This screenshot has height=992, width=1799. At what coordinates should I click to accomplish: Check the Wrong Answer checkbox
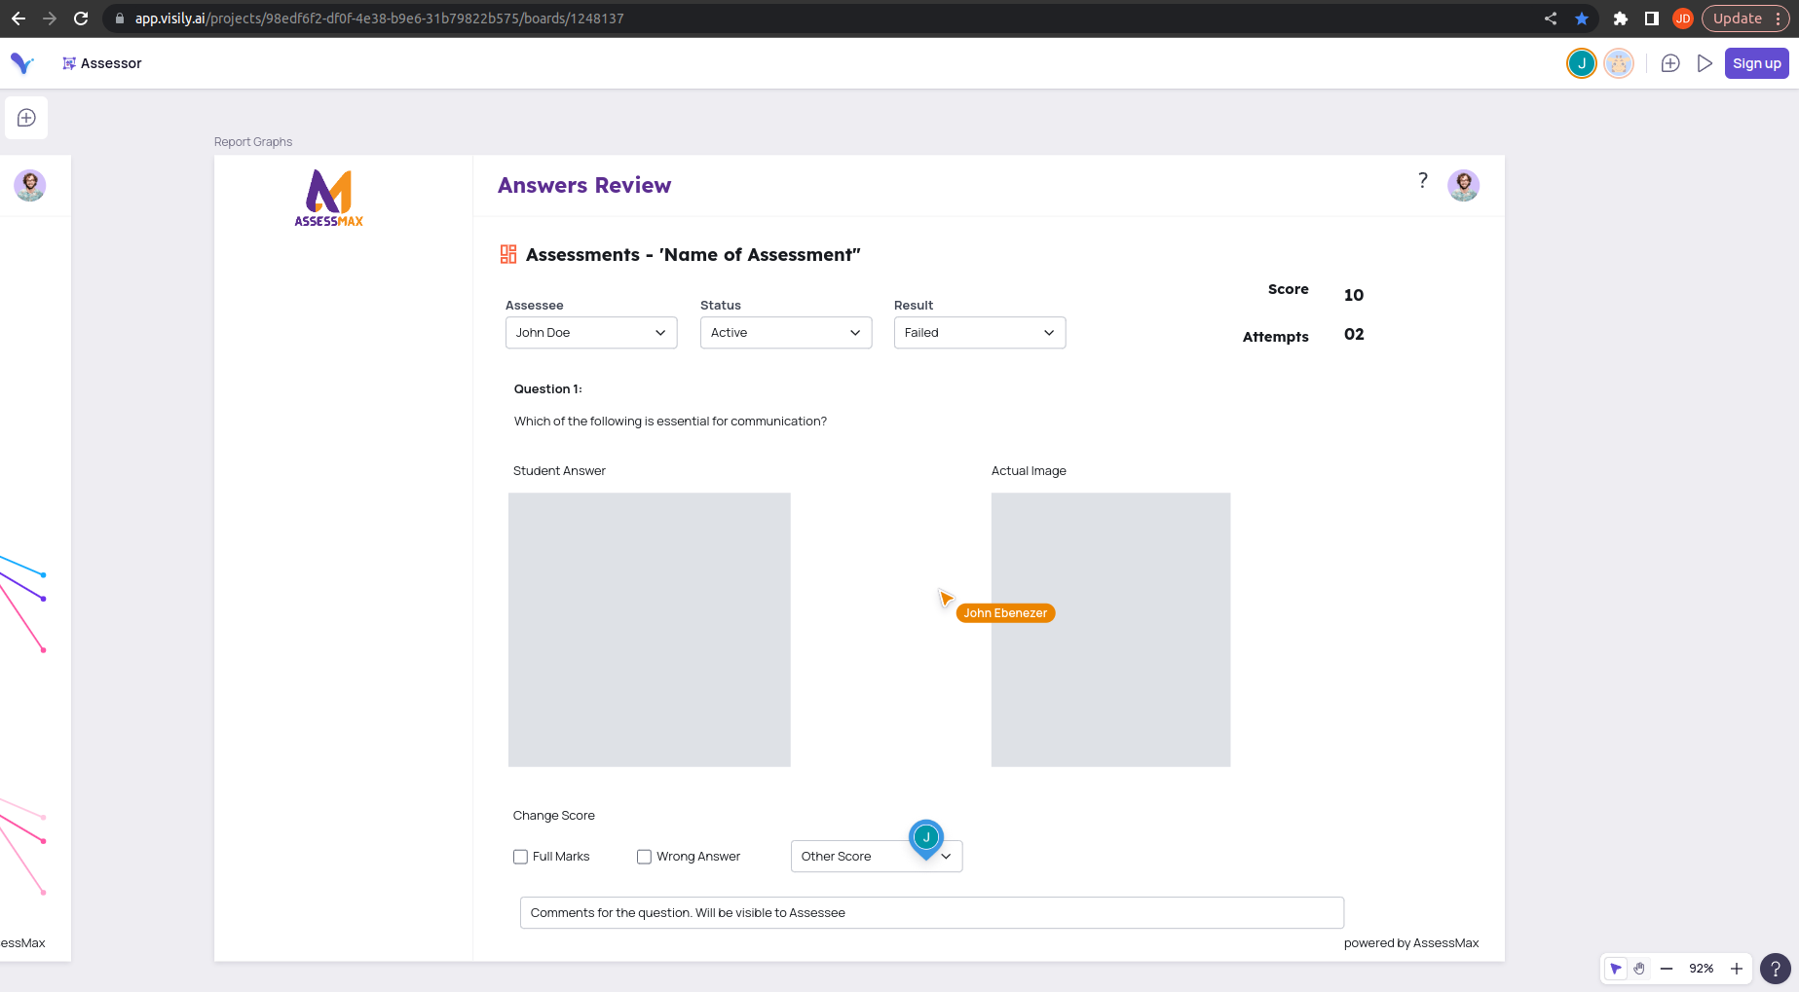click(x=644, y=857)
